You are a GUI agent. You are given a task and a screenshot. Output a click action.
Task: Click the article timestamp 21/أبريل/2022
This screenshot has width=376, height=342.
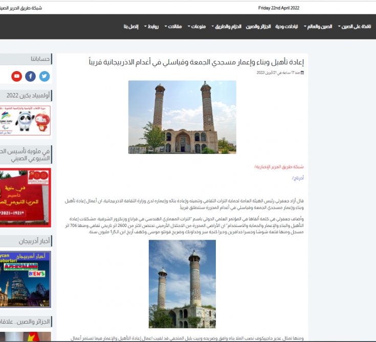(278, 73)
